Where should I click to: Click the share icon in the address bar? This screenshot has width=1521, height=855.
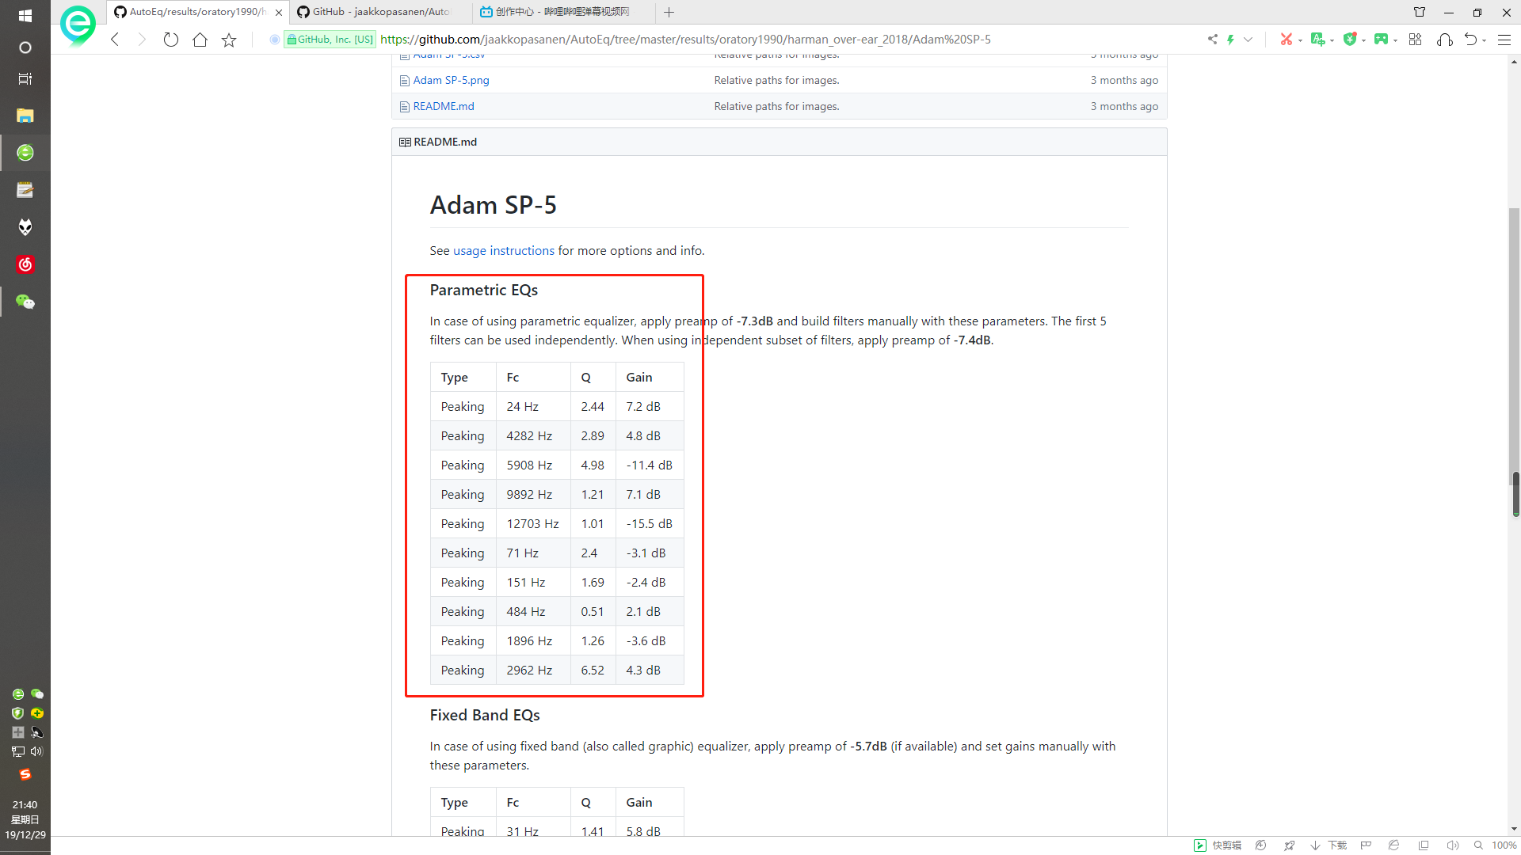(x=1212, y=40)
